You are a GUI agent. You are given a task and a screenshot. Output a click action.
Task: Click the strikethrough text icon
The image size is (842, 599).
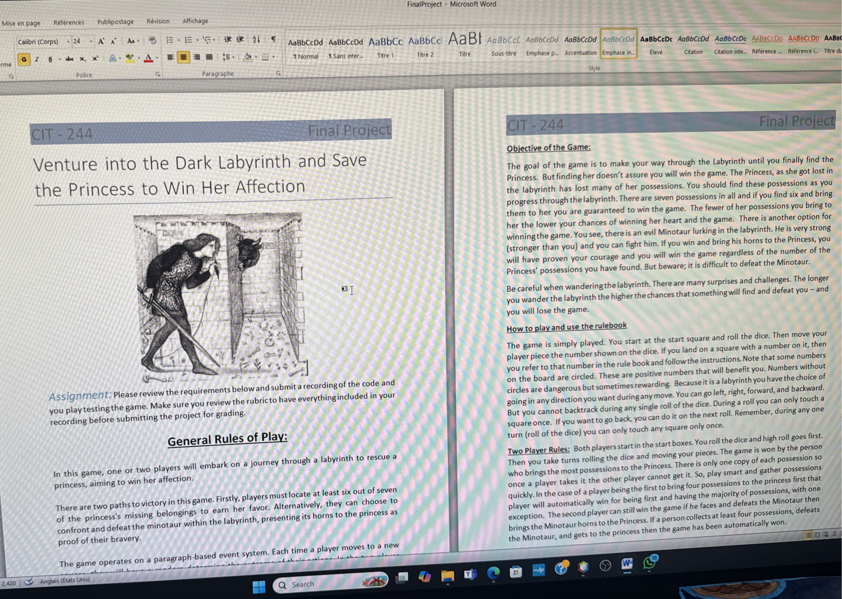pos(69,59)
